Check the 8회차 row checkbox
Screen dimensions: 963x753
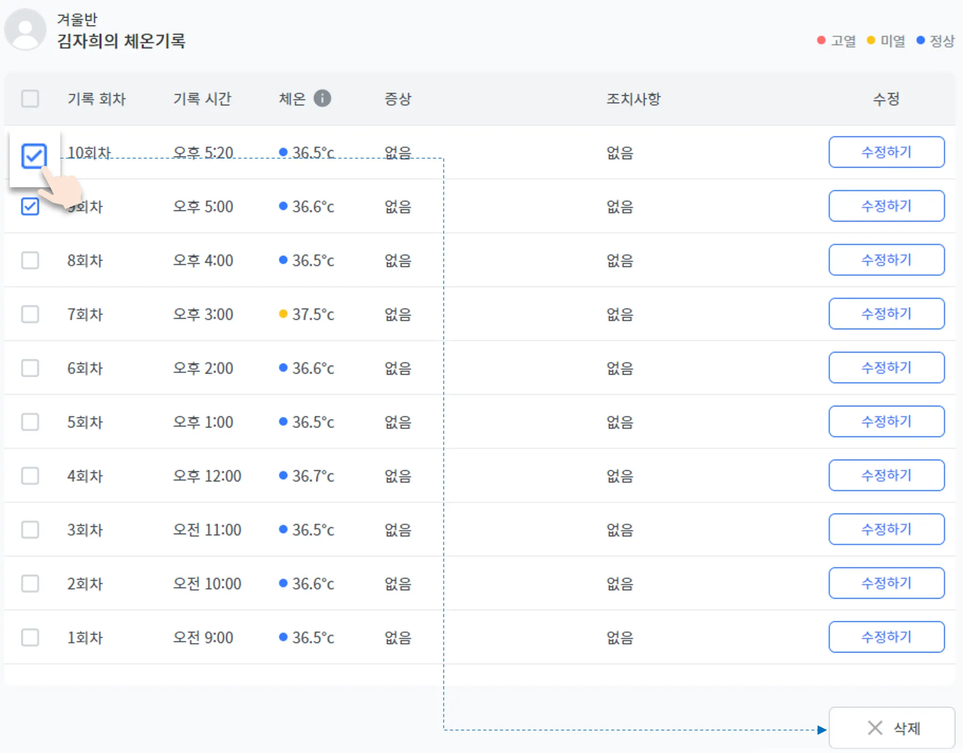tap(30, 260)
